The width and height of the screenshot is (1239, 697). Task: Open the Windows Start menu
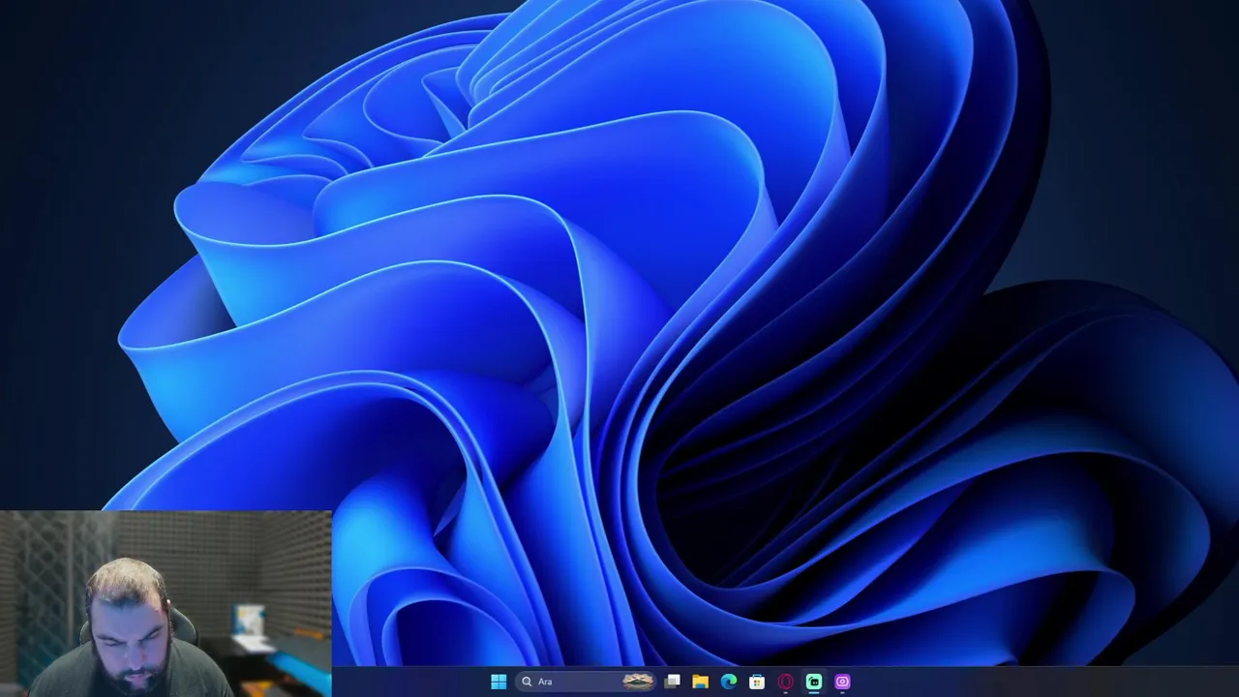[x=499, y=682]
